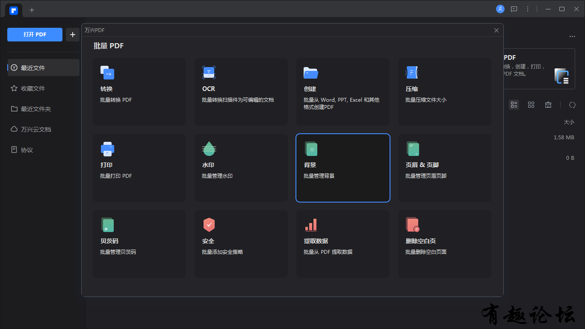
Task: Select the 安全 shield icon
Action: click(x=209, y=225)
